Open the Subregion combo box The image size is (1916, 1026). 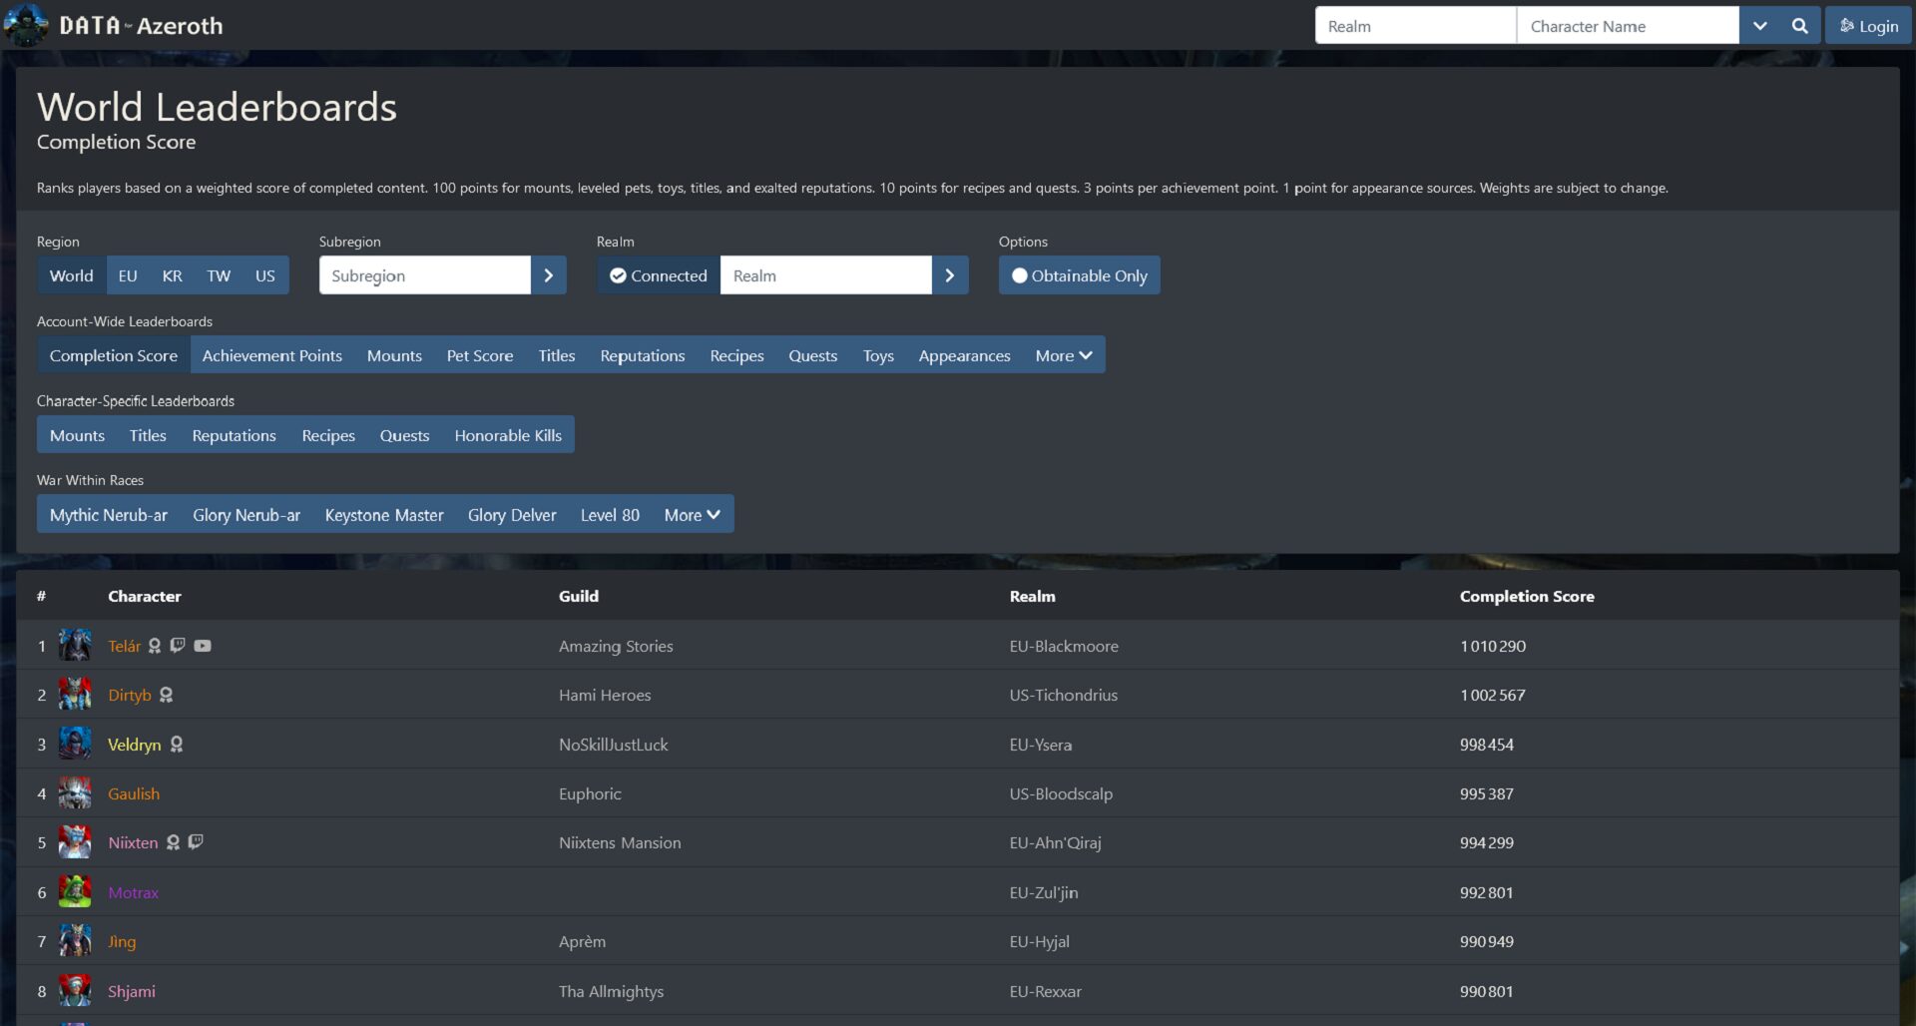(x=425, y=275)
